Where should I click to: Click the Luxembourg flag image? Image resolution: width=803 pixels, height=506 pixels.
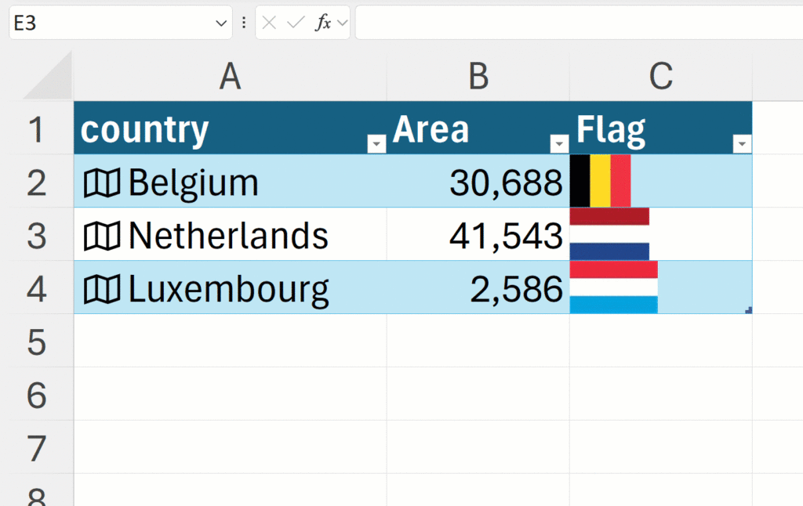click(x=613, y=287)
